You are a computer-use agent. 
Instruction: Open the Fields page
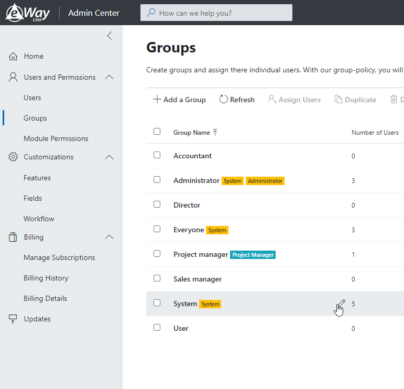coord(32,198)
